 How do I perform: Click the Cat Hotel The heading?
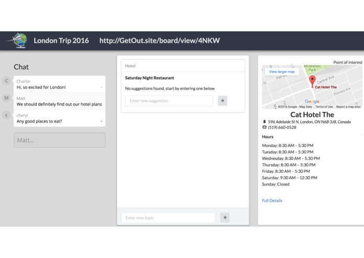pyautogui.click(x=312, y=114)
